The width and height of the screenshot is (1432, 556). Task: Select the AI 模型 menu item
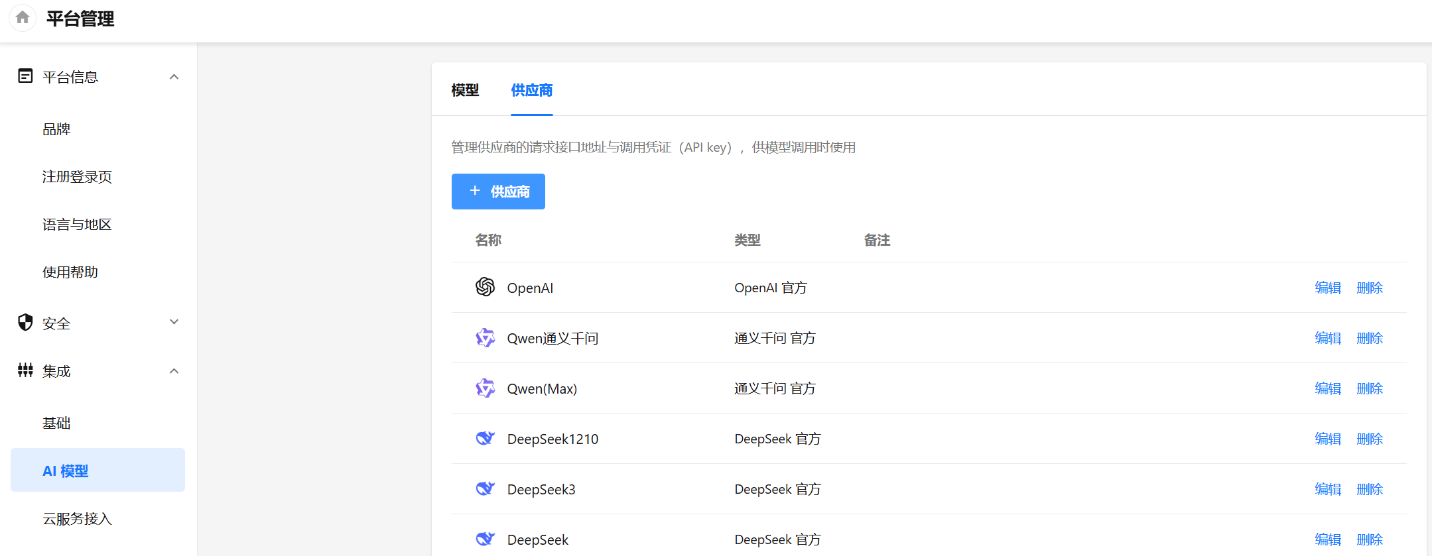pos(98,470)
